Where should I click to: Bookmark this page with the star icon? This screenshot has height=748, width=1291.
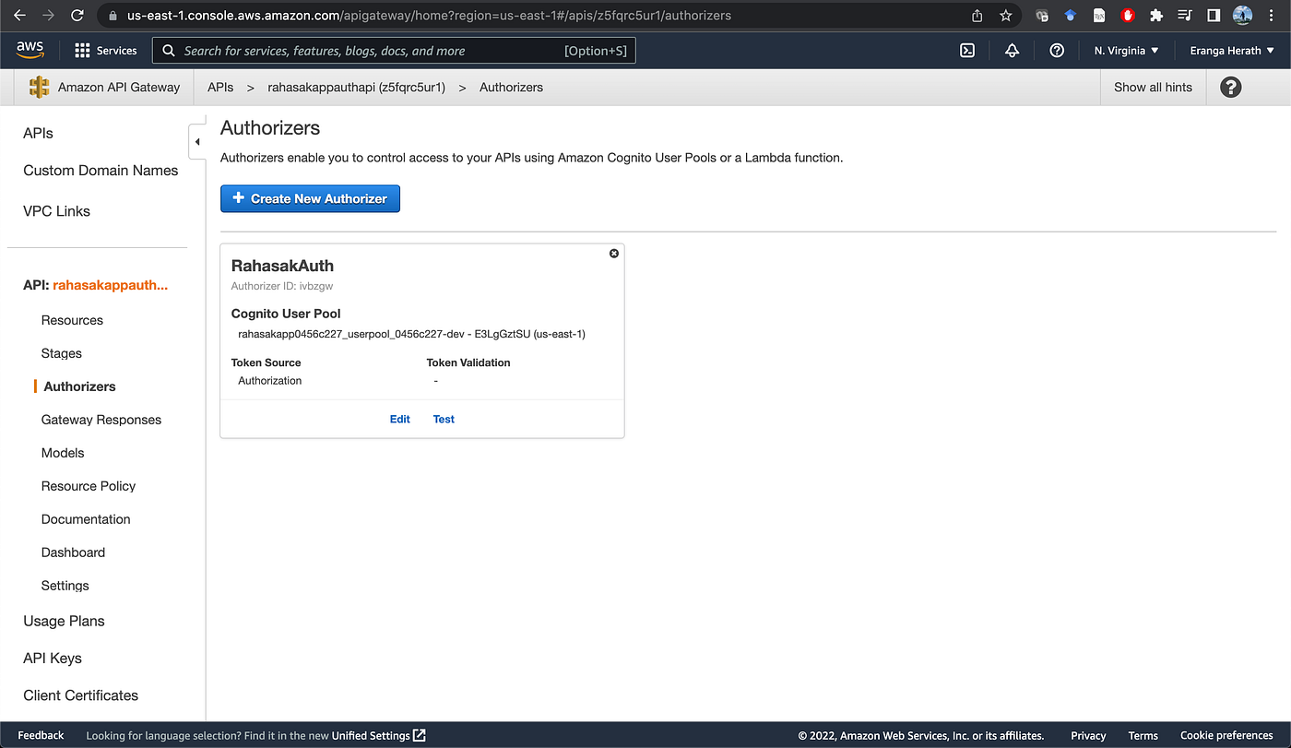[x=1005, y=16]
